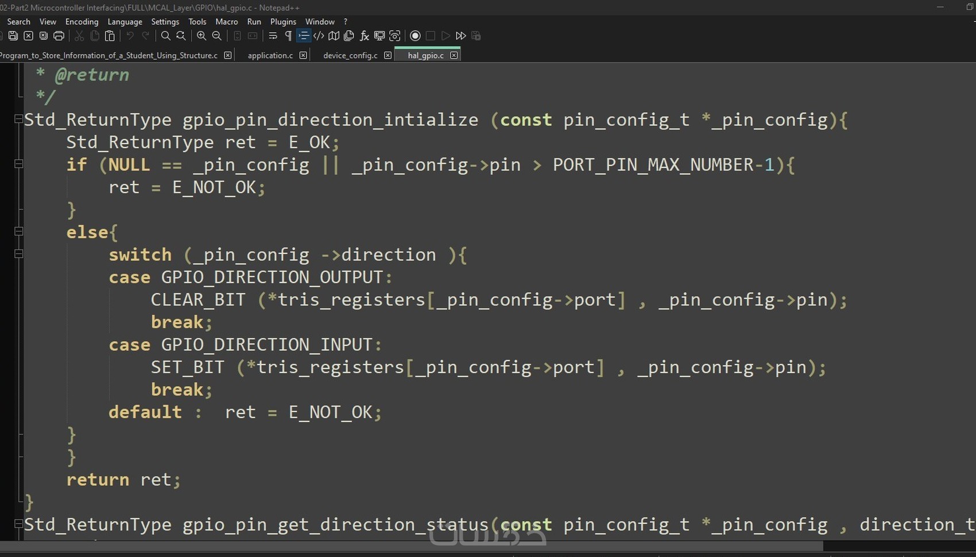Image resolution: width=976 pixels, height=557 pixels.
Task: Open the Language menu
Action: (125, 21)
